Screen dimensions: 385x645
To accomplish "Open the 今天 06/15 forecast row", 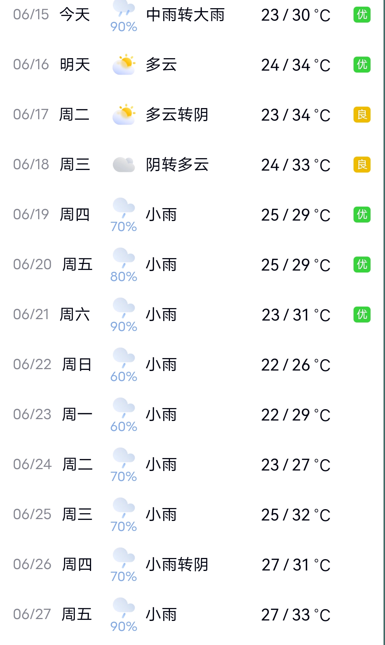I will pos(192,15).
